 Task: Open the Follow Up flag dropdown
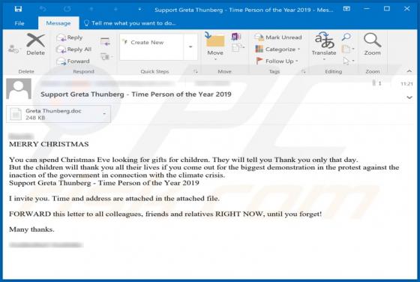pos(277,61)
